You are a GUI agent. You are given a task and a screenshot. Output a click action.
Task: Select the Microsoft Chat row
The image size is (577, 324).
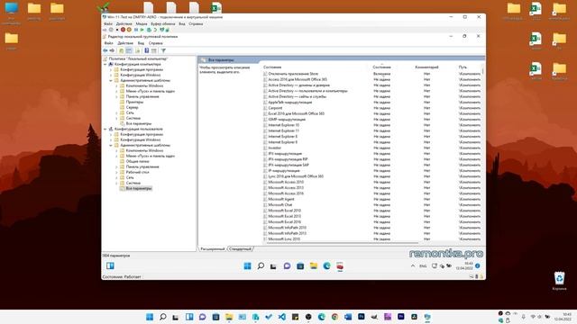[280, 204]
